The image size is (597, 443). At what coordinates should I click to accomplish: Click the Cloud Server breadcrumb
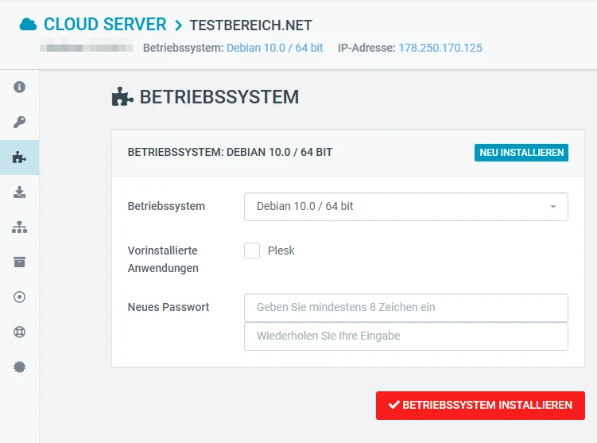pyautogui.click(x=105, y=25)
